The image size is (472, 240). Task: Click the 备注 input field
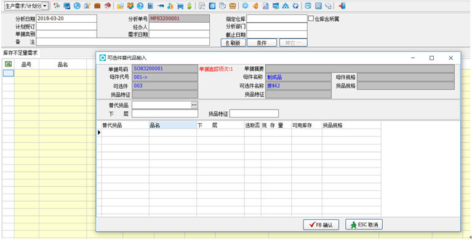pyautogui.click(x=123, y=42)
